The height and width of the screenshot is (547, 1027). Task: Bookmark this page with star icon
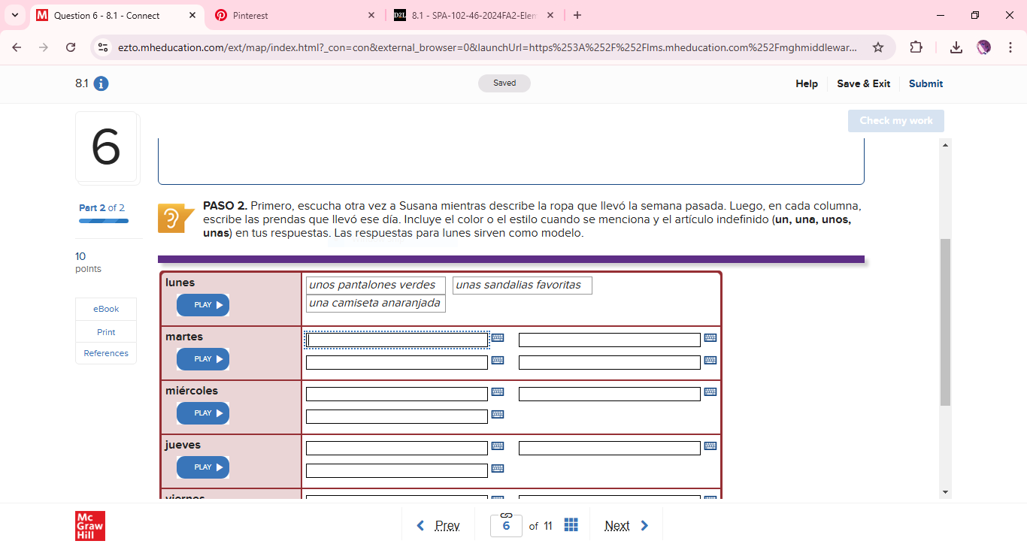tap(878, 47)
